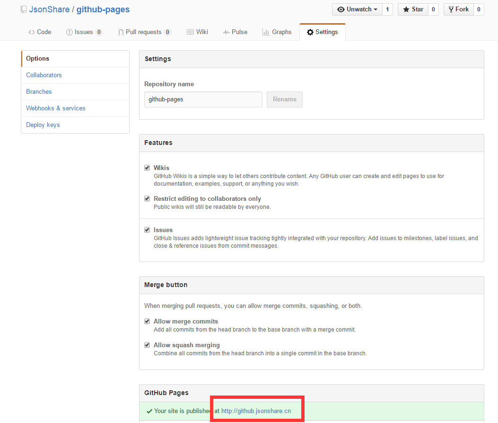
Task: Click the exclamation icon on Issues tab
Action: pyautogui.click(x=69, y=32)
